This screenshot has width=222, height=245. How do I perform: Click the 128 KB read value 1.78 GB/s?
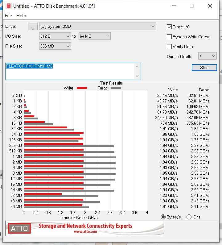200,140
